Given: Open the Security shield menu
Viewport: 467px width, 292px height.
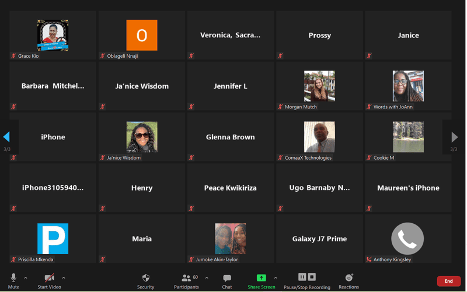Looking at the screenshot, I should [x=145, y=278].
